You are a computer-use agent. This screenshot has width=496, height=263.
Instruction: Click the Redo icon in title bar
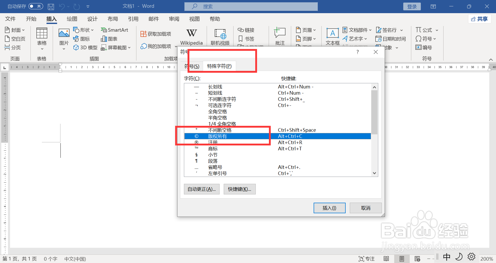click(x=77, y=6)
